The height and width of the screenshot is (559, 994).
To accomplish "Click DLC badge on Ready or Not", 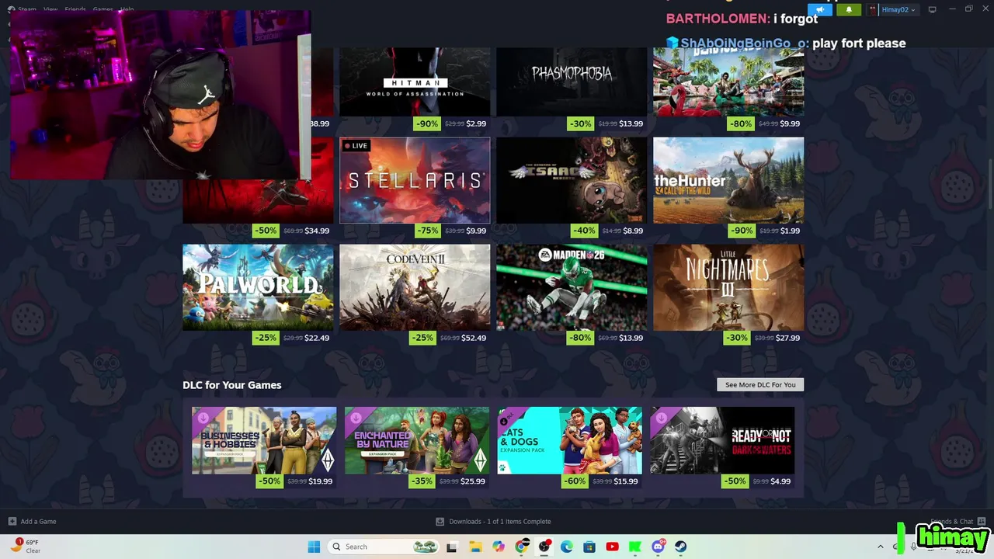I will point(661,418).
